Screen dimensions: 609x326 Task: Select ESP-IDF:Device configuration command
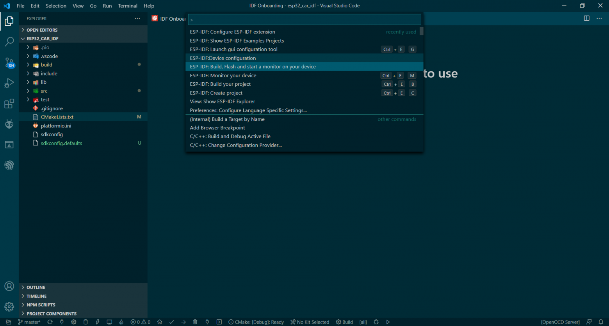[304, 58]
